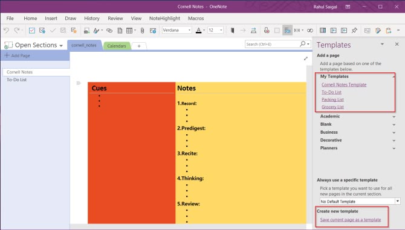Click Save current page as a template
405x230 pixels.
(x=350, y=220)
